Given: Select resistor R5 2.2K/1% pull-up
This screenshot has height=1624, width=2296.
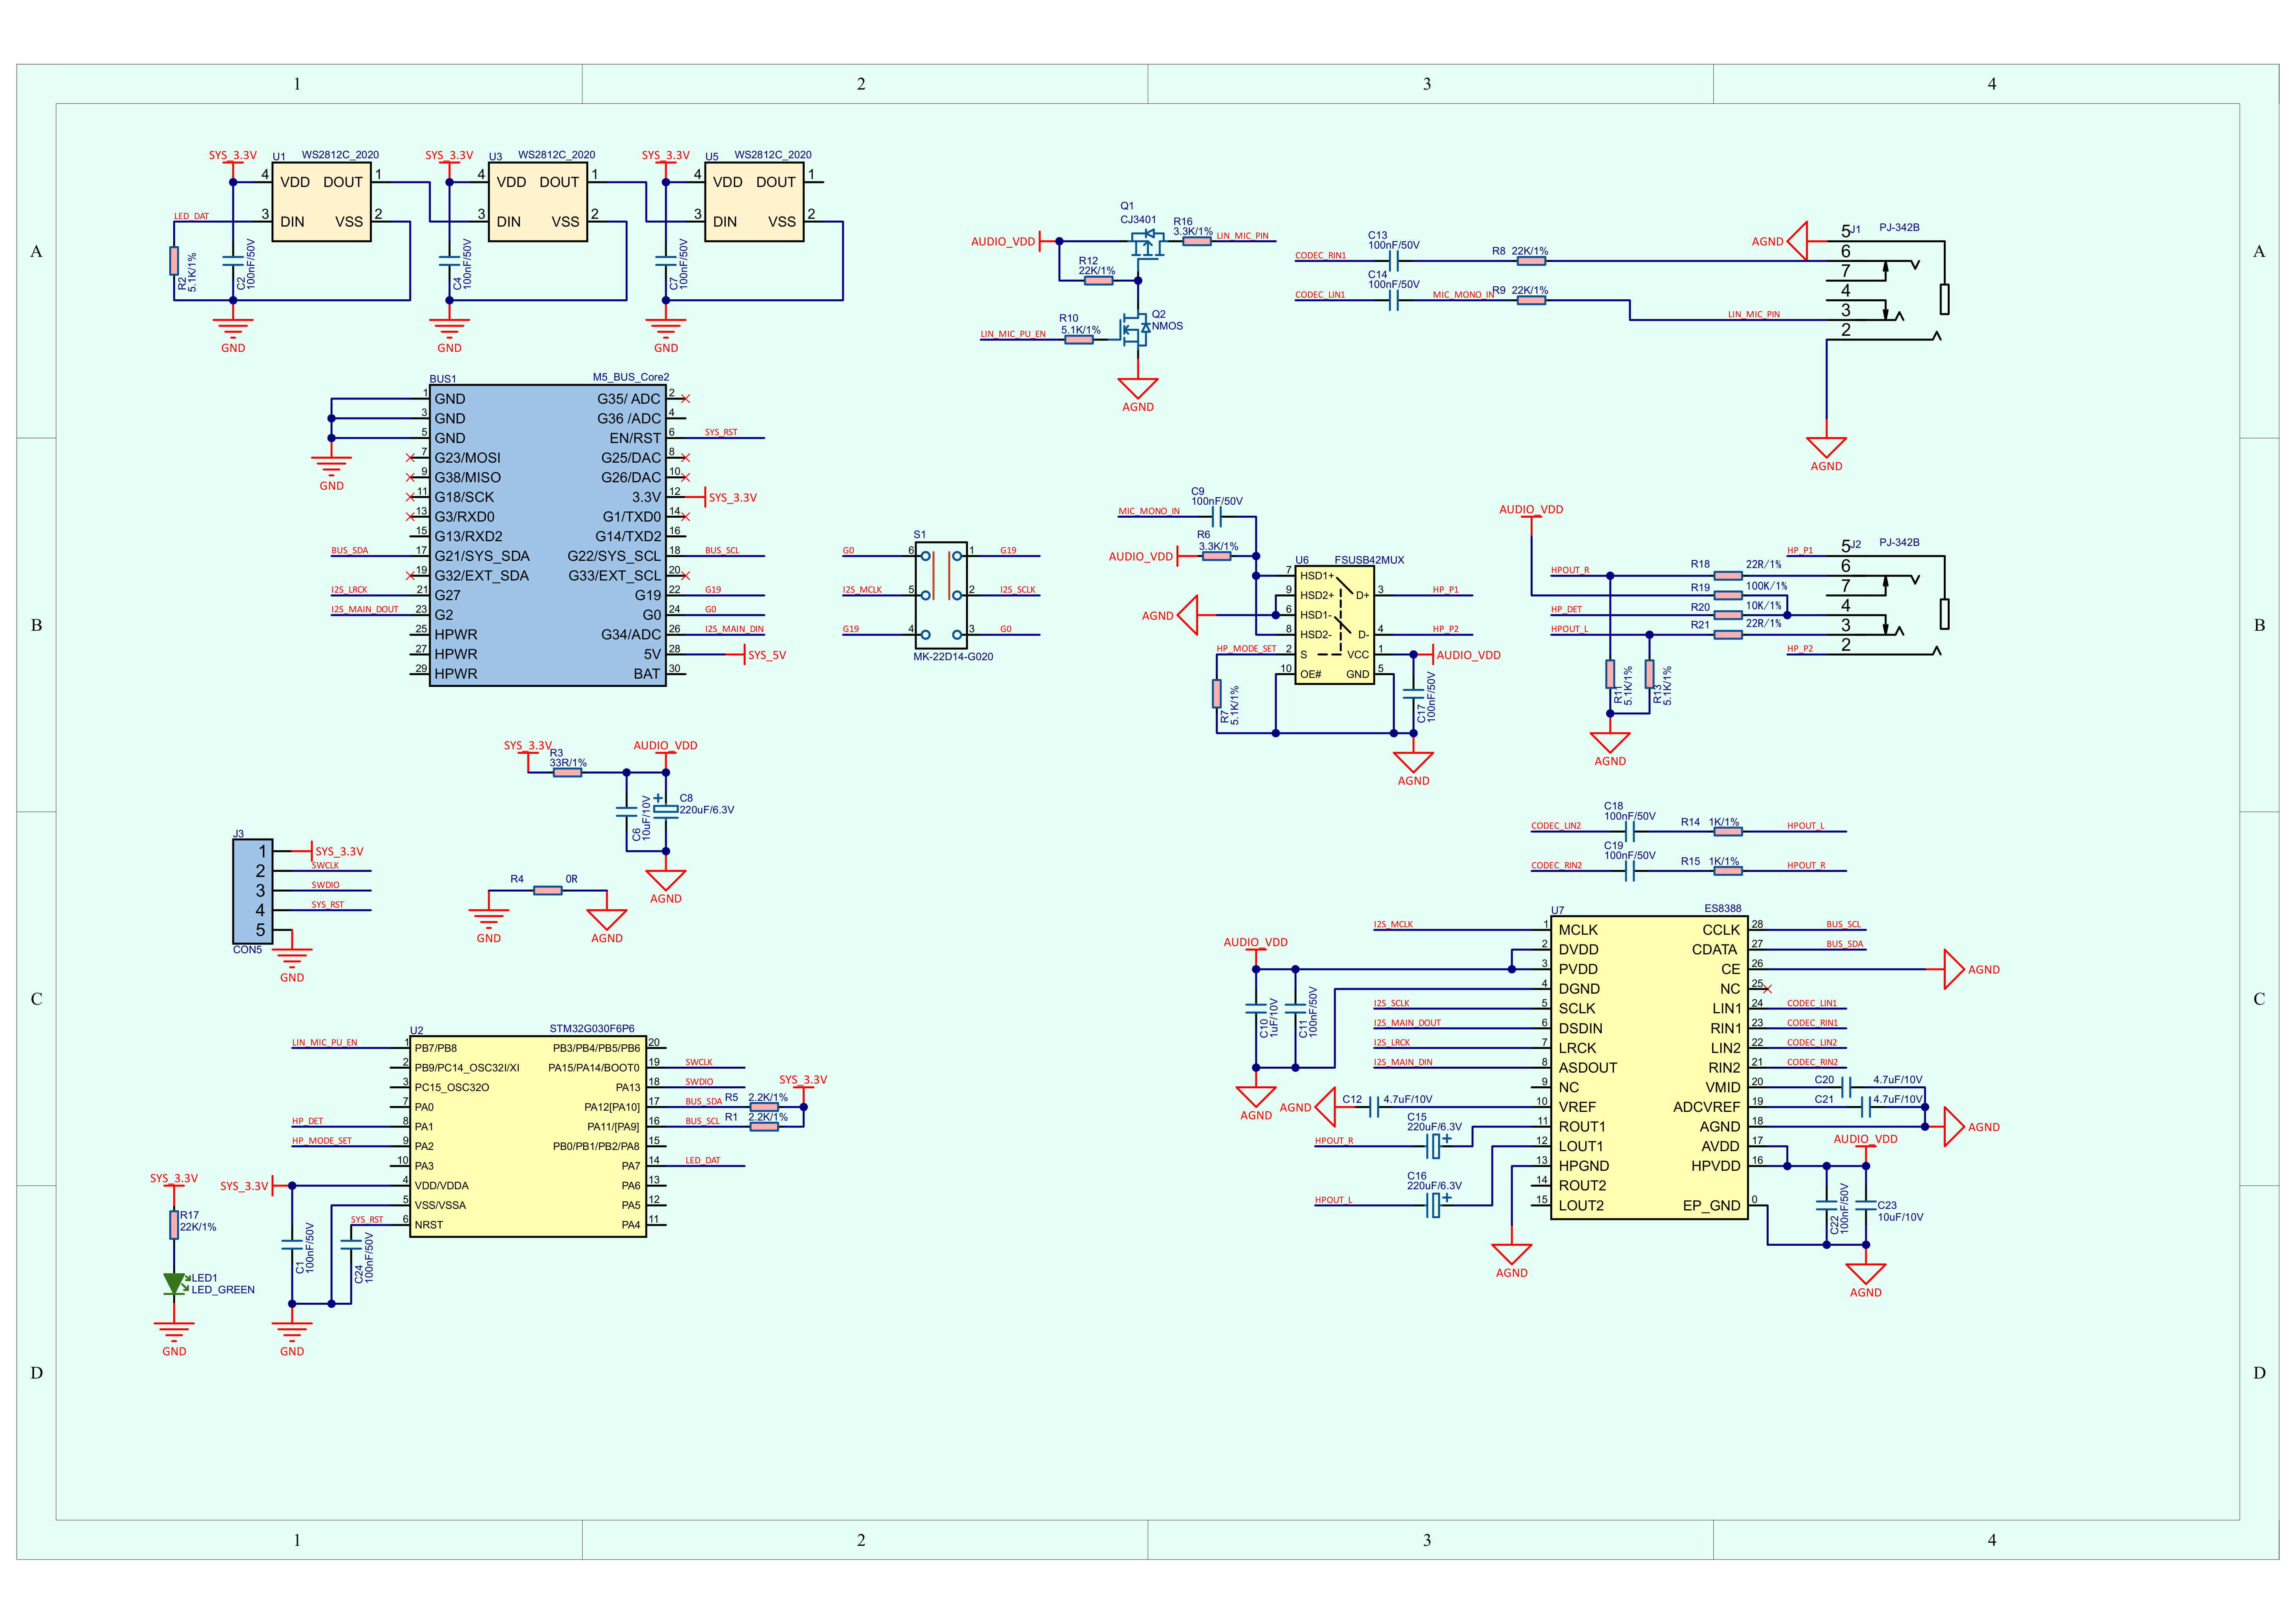Looking at the screenshot, I should pyautogui.click(x=764, y=1107).
